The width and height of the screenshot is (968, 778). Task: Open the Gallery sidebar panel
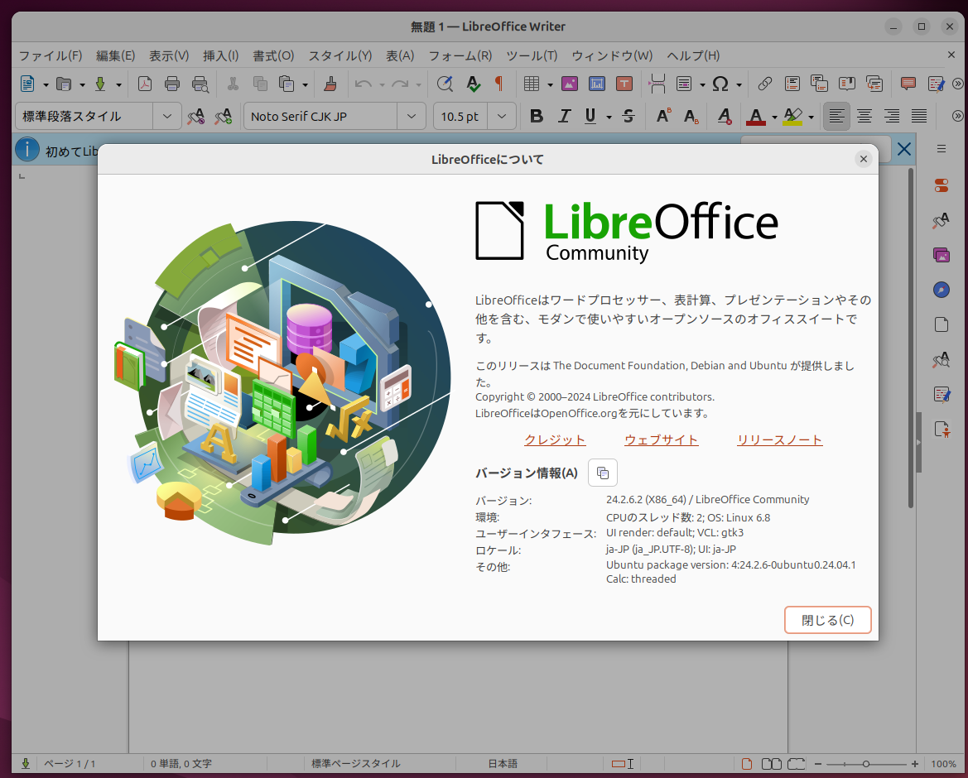pos(942,254)
